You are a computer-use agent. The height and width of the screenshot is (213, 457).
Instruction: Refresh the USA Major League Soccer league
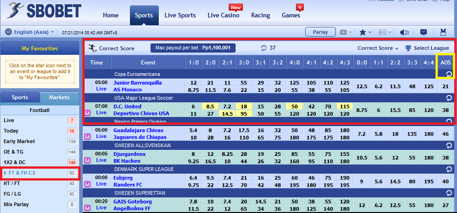click(449, 98)
